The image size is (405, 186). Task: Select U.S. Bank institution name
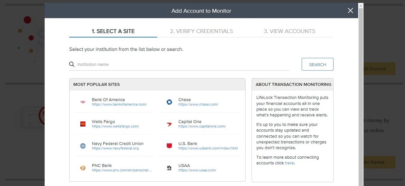(x=188, y=144)
